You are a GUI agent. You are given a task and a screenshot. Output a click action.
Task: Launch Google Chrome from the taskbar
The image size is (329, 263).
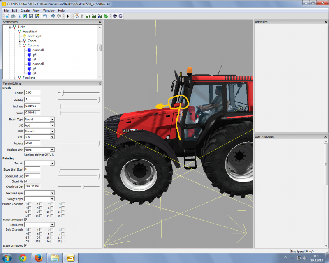(x=23, y=258)
